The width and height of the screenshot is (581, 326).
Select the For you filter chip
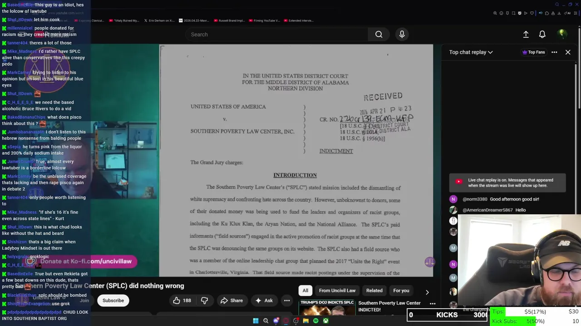pyautogui.click(x=401, y=291)
